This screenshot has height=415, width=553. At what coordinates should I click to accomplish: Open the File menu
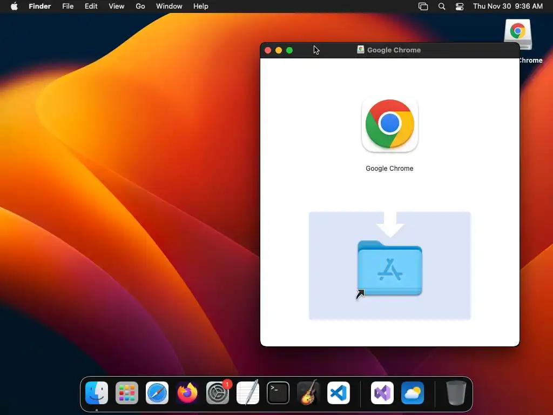point(68,6)
